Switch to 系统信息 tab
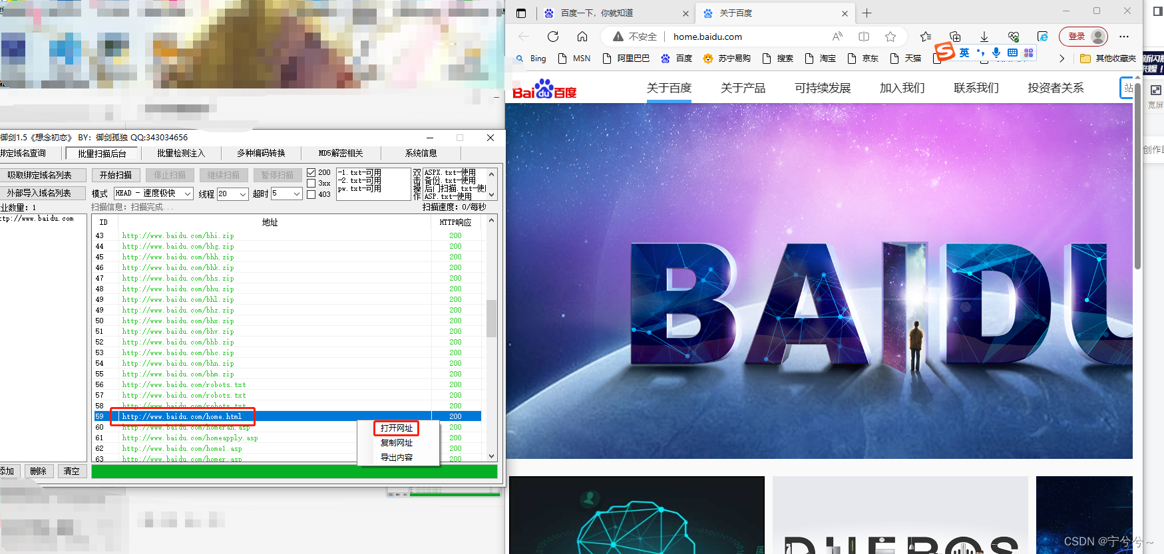1164x554 pixels. coord(421,154)
